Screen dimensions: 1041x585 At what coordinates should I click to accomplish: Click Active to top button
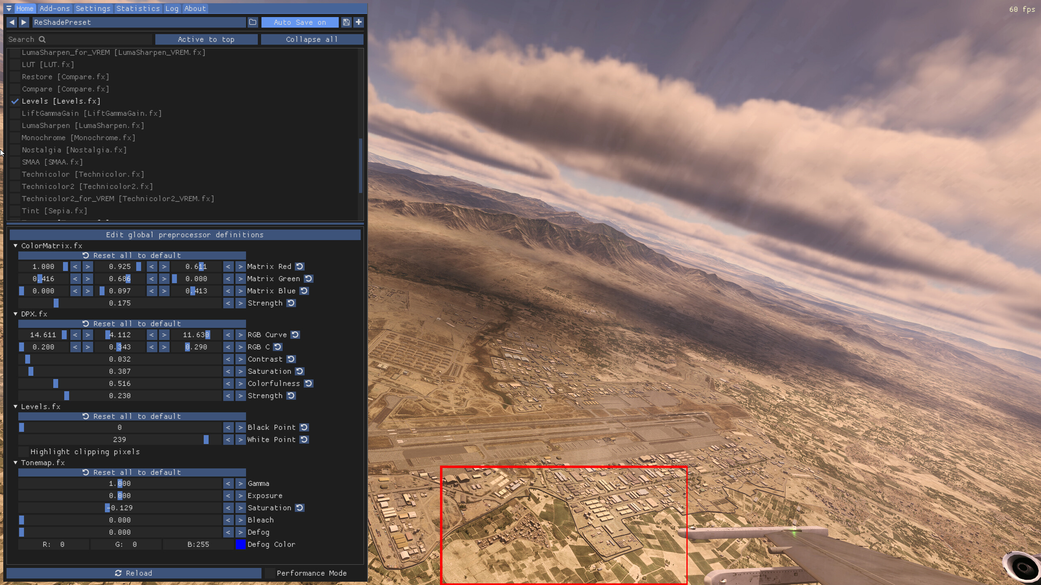click(x=206, y=39)
